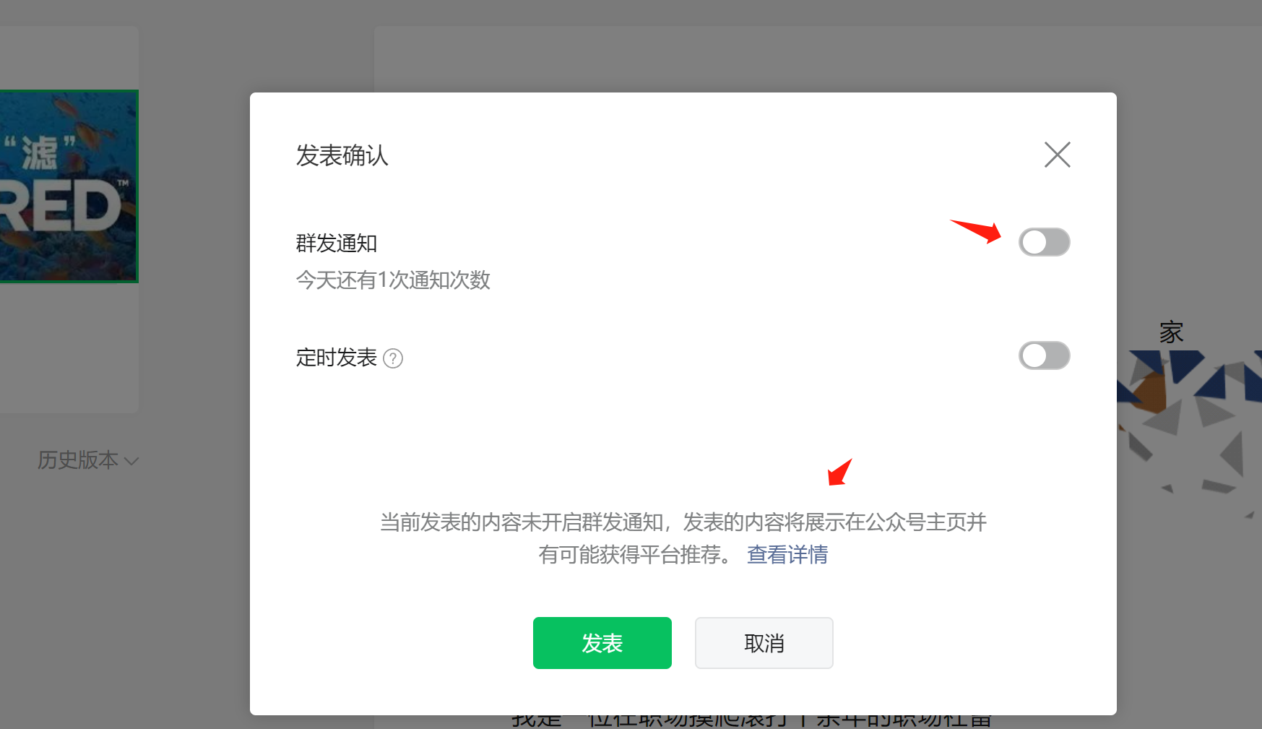This screenshot has width=1262, height=729.
Task: Cancel with the 取消 button
Action: pyautogui.click(x=764, y=643)
